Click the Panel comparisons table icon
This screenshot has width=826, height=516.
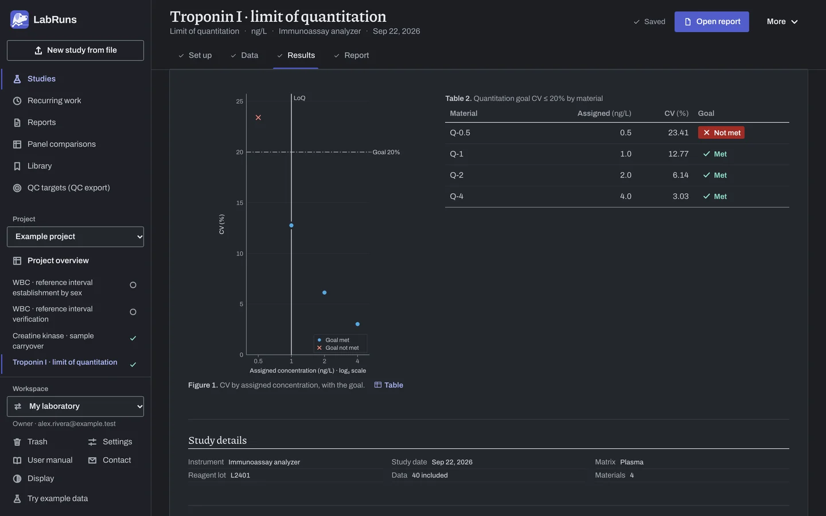click(17, 144)
